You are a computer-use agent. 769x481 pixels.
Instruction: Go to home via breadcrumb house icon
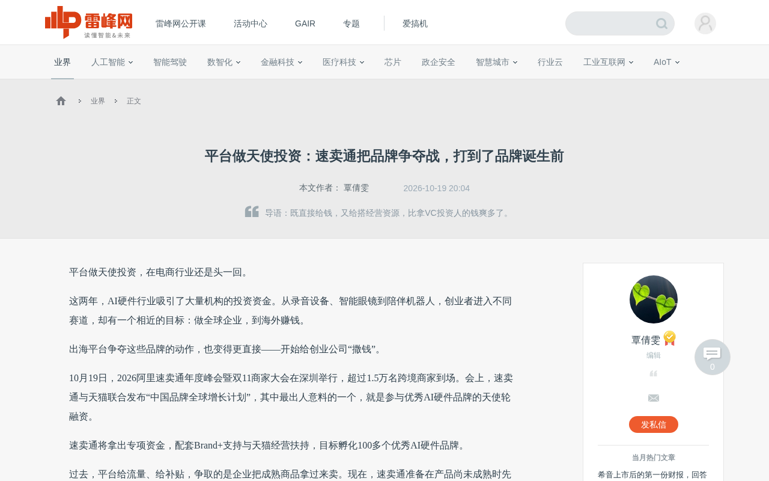61,101
